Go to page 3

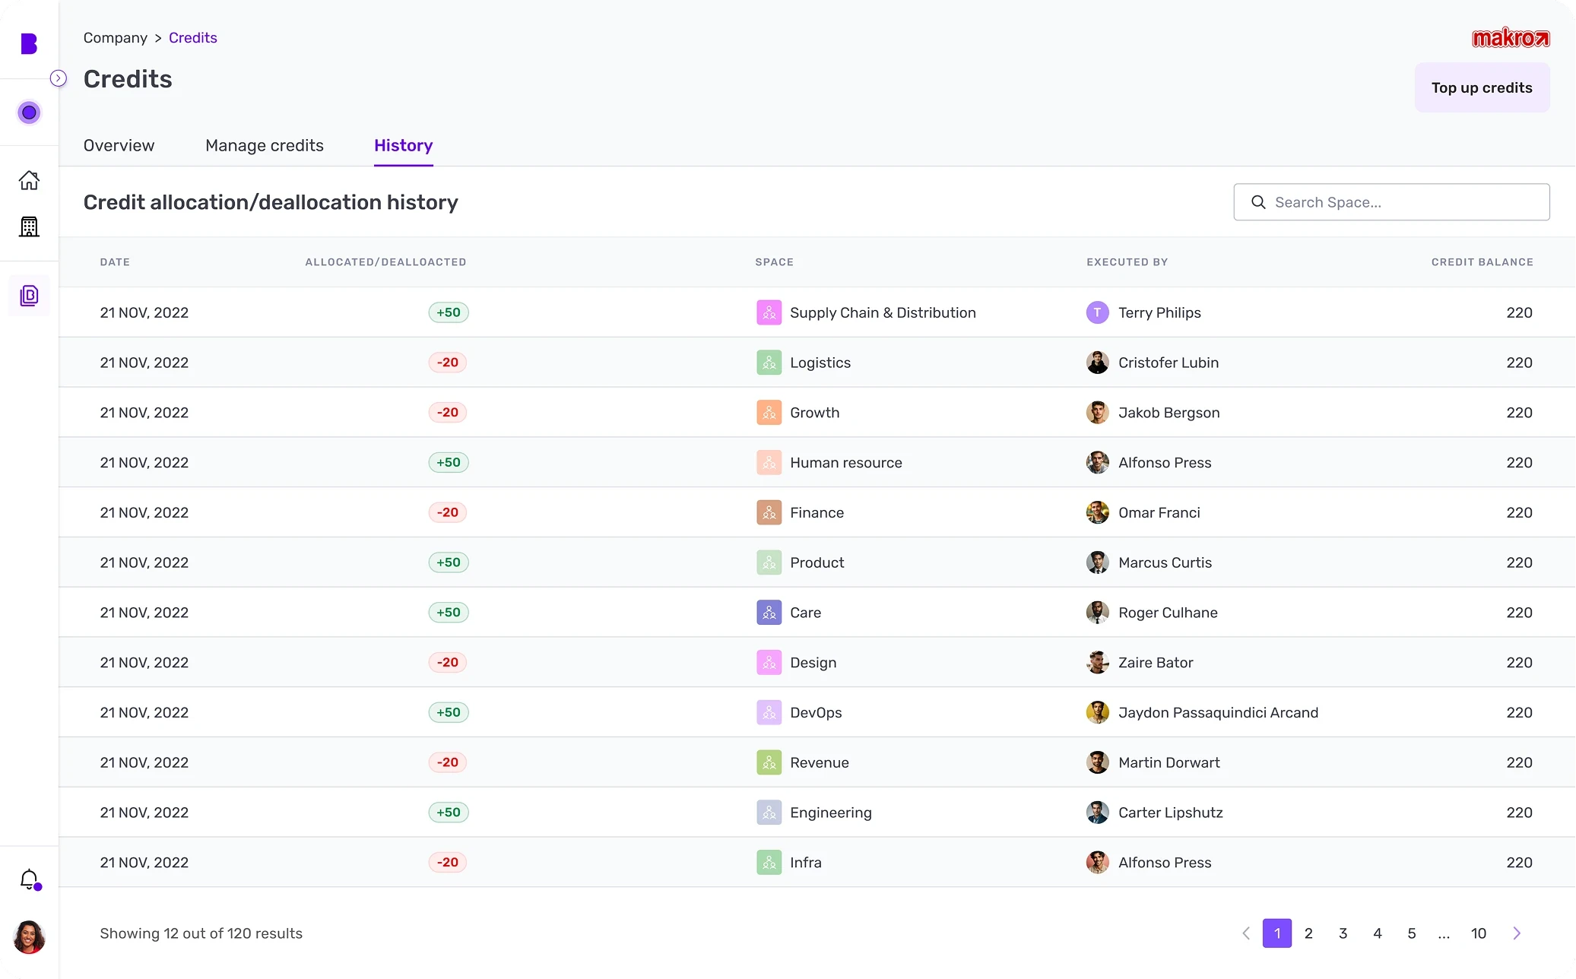tap(1343, 933)
